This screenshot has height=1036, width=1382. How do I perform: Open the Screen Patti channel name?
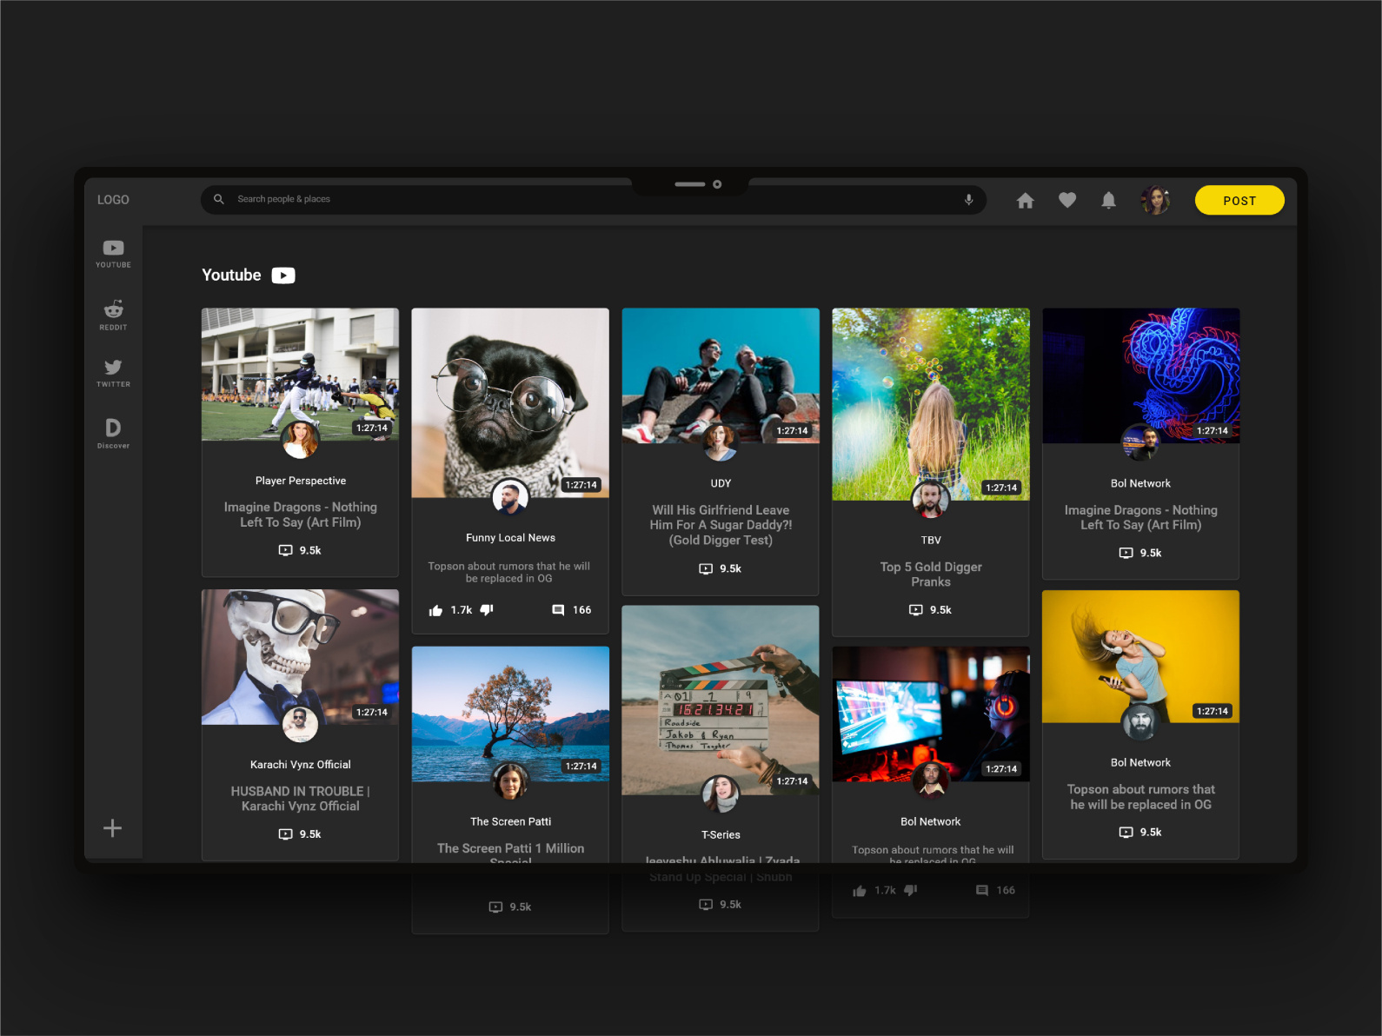pyautogui.click(x=510, y=821)
